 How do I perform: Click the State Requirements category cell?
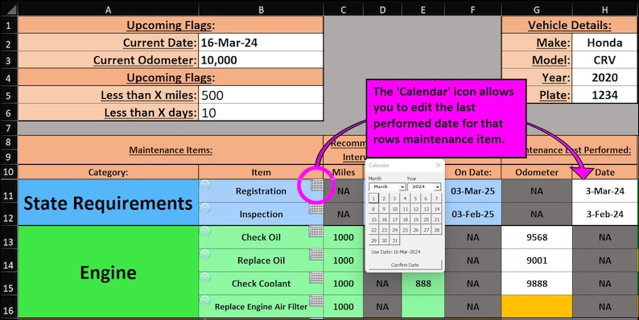point(108,203)
